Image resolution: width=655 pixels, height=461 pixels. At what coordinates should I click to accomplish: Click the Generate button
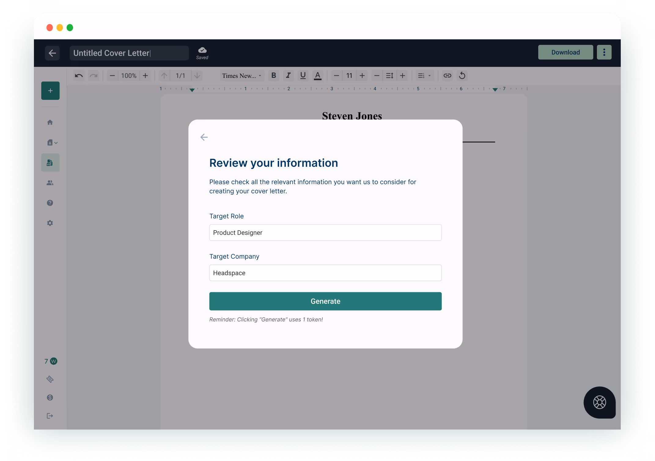pyautogui.click(x=325, y=301)
